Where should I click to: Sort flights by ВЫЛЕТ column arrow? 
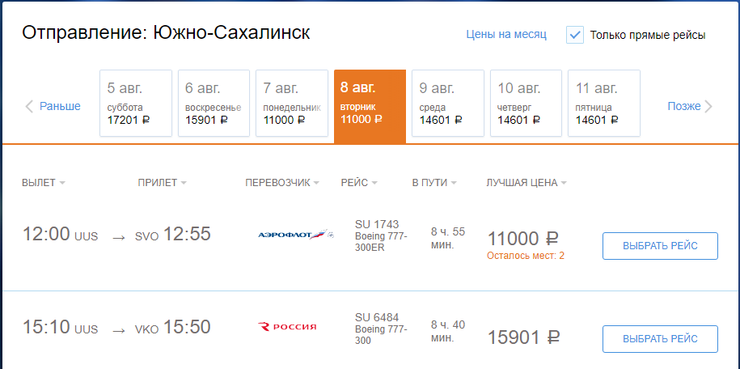(x=62, y=184)
